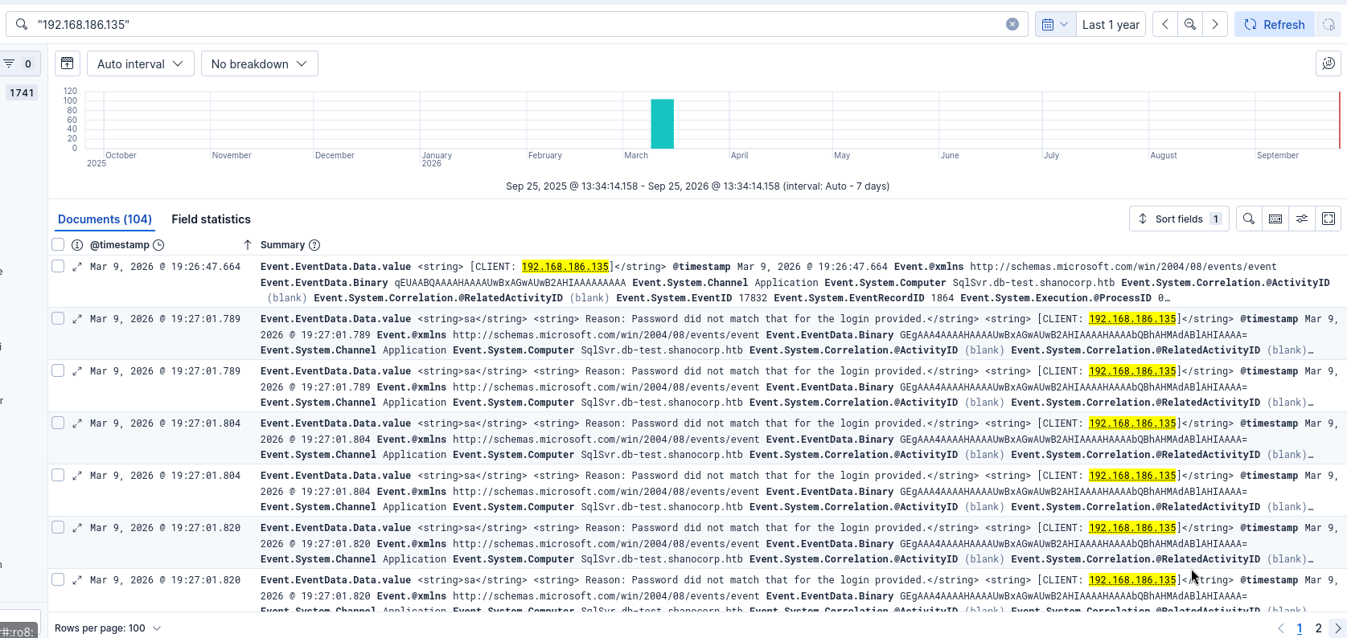The width and height of the screenshot is (1347, 638).
Task: Click the next page arrow
Action: tap(1337, 628)
